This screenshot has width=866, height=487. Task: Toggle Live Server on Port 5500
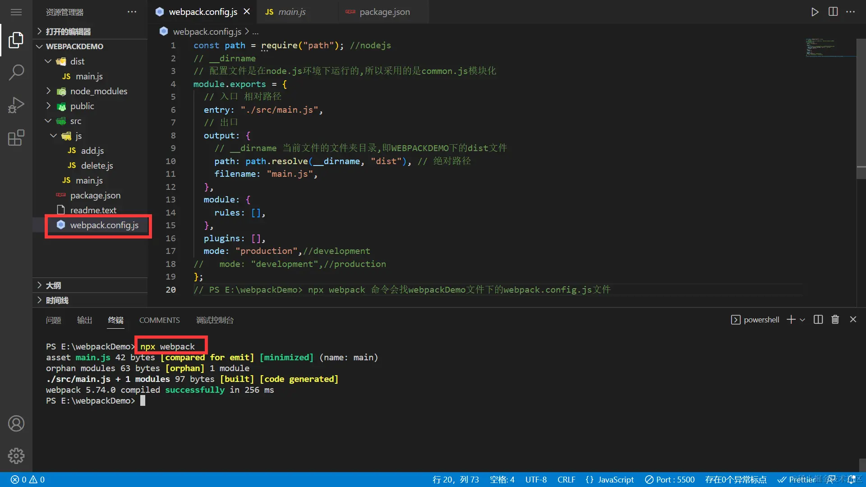click(670, 480)
